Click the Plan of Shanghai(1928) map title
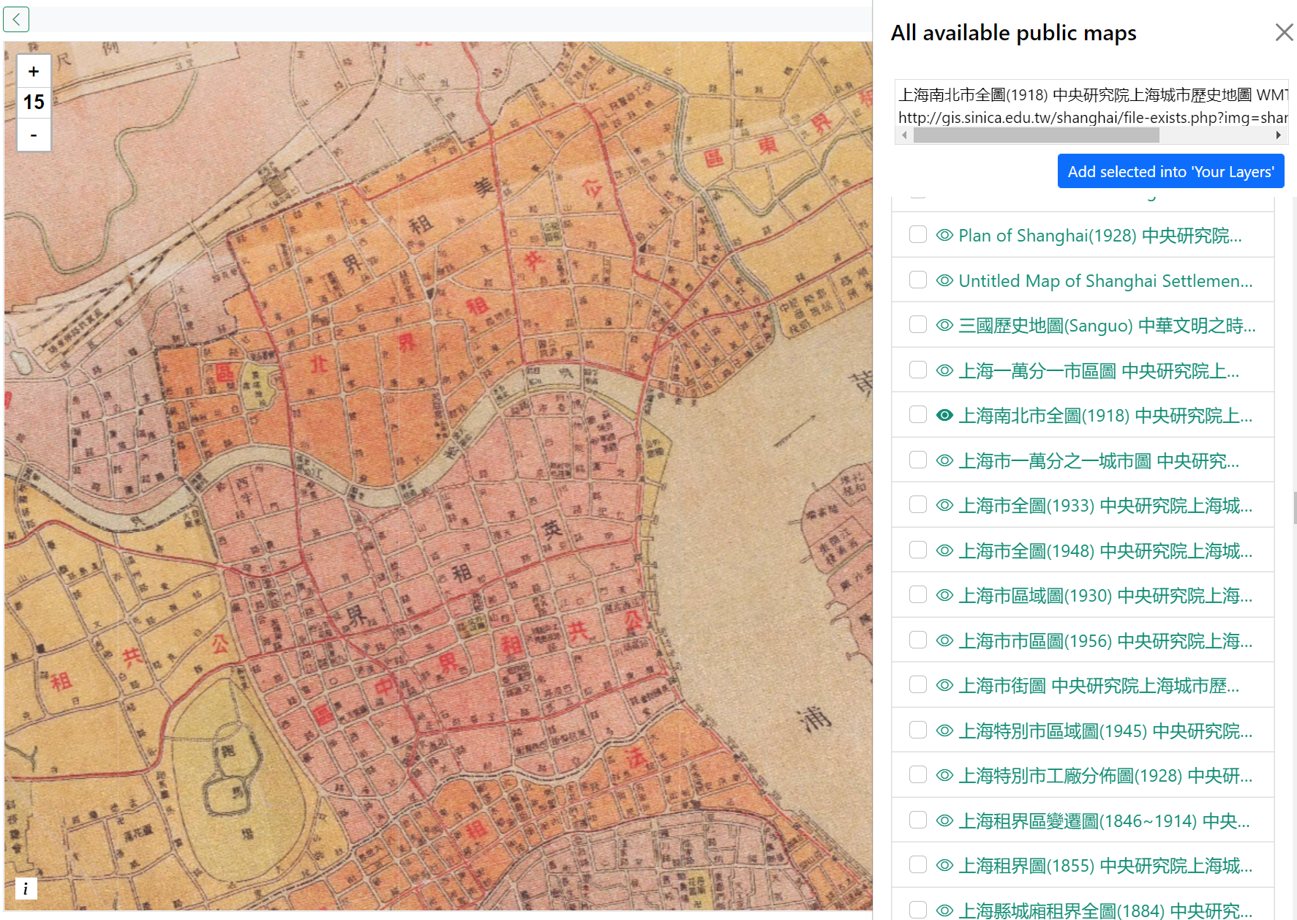 pyautogui.click(x=1100, y=236)
